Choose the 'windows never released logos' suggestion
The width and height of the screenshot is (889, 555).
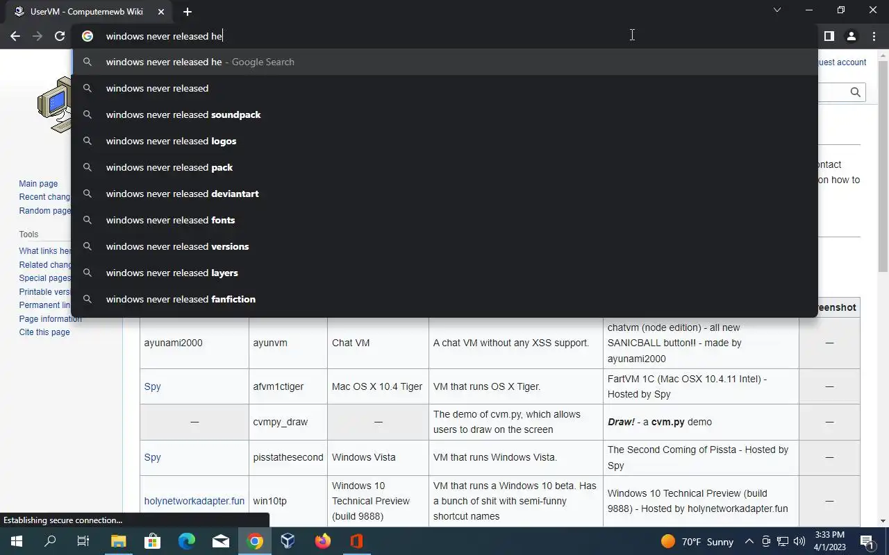click(x=444, y=141)
